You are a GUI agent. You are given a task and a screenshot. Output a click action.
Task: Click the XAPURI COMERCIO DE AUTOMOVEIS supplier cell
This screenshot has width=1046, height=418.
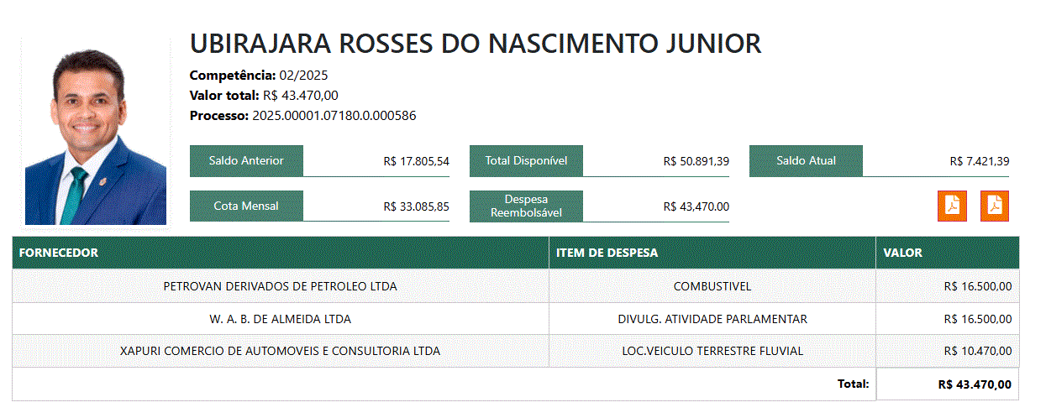point(280,351)
